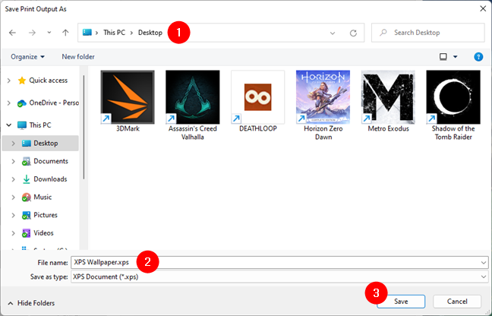Open the address bar history dropdown
Viewport: 492px width, 316px height.
[333, 33]
